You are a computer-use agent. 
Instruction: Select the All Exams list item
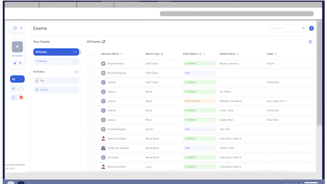coord(56,52)
